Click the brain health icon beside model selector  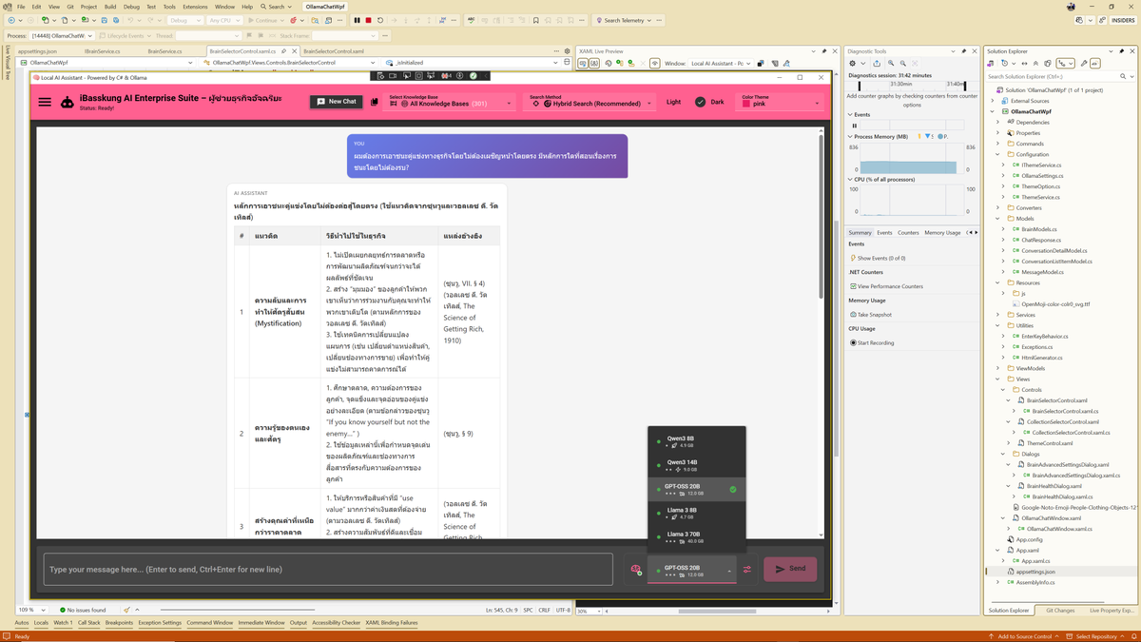point(636,570)
